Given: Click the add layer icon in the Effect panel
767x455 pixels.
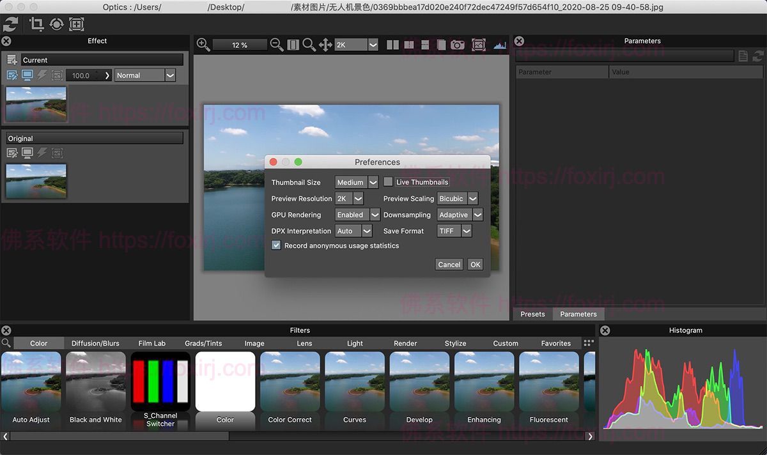Looking at the screenshot, I should 12,59.
